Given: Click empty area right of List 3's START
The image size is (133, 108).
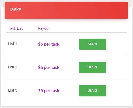Looking at the screenshot, I should 116,90.
